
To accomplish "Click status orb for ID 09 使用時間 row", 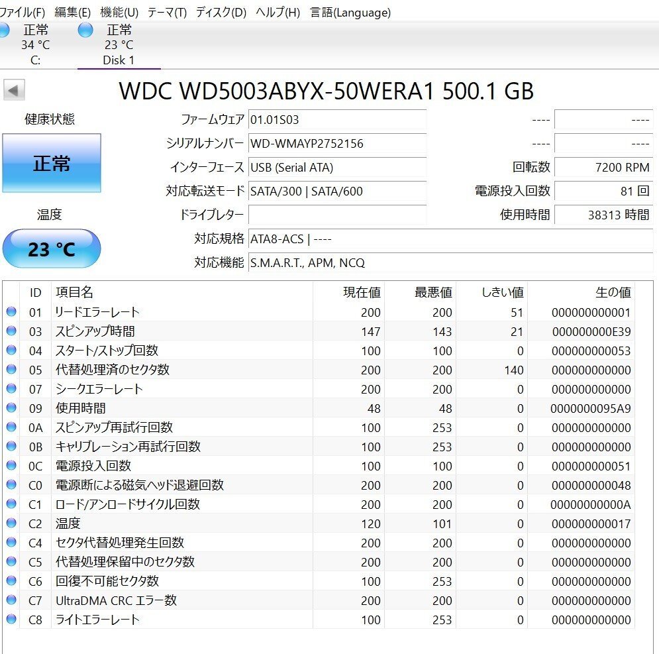I will (11, 408).
